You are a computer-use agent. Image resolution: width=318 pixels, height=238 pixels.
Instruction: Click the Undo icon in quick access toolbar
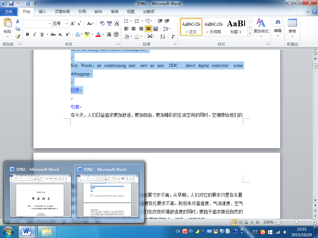(x=18, y=3)
